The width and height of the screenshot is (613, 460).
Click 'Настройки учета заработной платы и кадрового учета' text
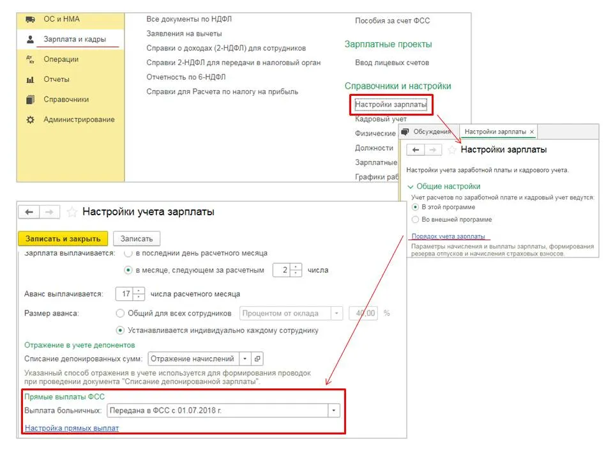(487, 170)
